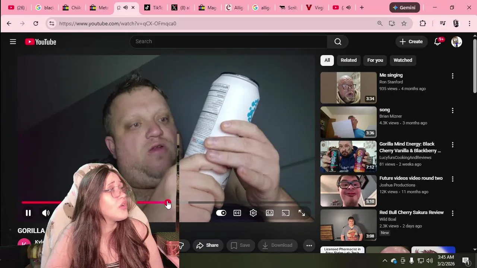Open YouTube notifications bell
The width and height of the screenshot is (477, 268).
click(x=437, y=42)
